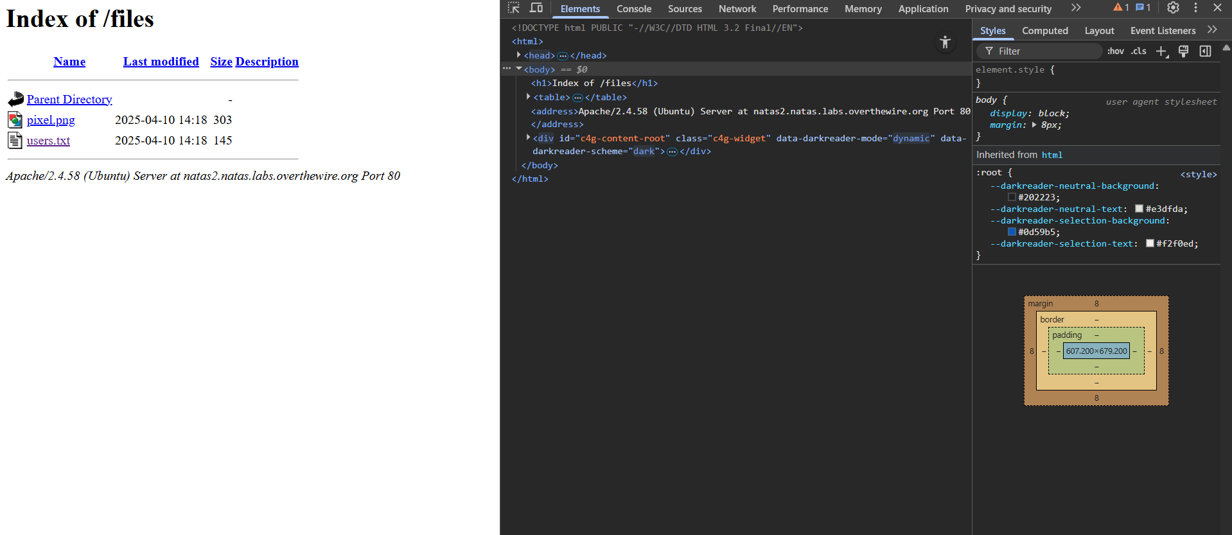Toggle the computed styles sidebar
Viewport: 1232px width, 535px height.
click(1205, 51)
